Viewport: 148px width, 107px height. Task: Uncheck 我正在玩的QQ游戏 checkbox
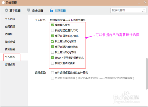point(52,41)
